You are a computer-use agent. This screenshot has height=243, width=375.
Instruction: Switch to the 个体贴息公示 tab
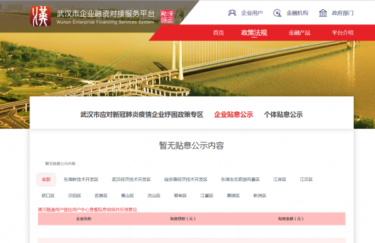coord(283,114)
